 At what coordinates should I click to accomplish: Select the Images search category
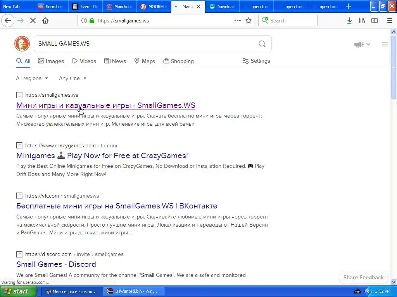[51, 61]
